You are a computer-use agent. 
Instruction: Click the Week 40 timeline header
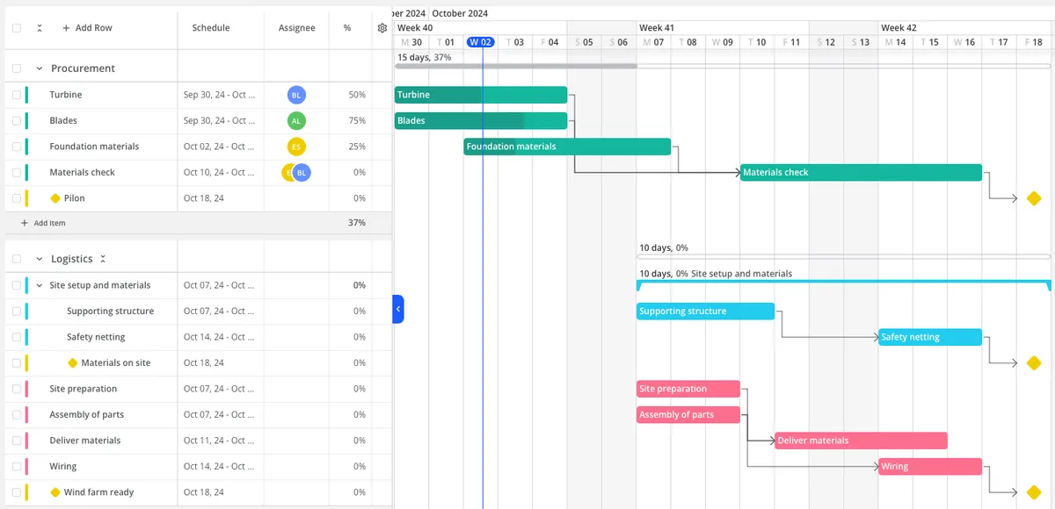415,28
